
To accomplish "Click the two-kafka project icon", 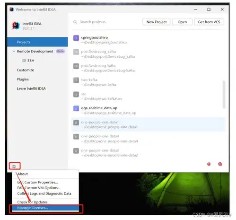I will 76,80.
